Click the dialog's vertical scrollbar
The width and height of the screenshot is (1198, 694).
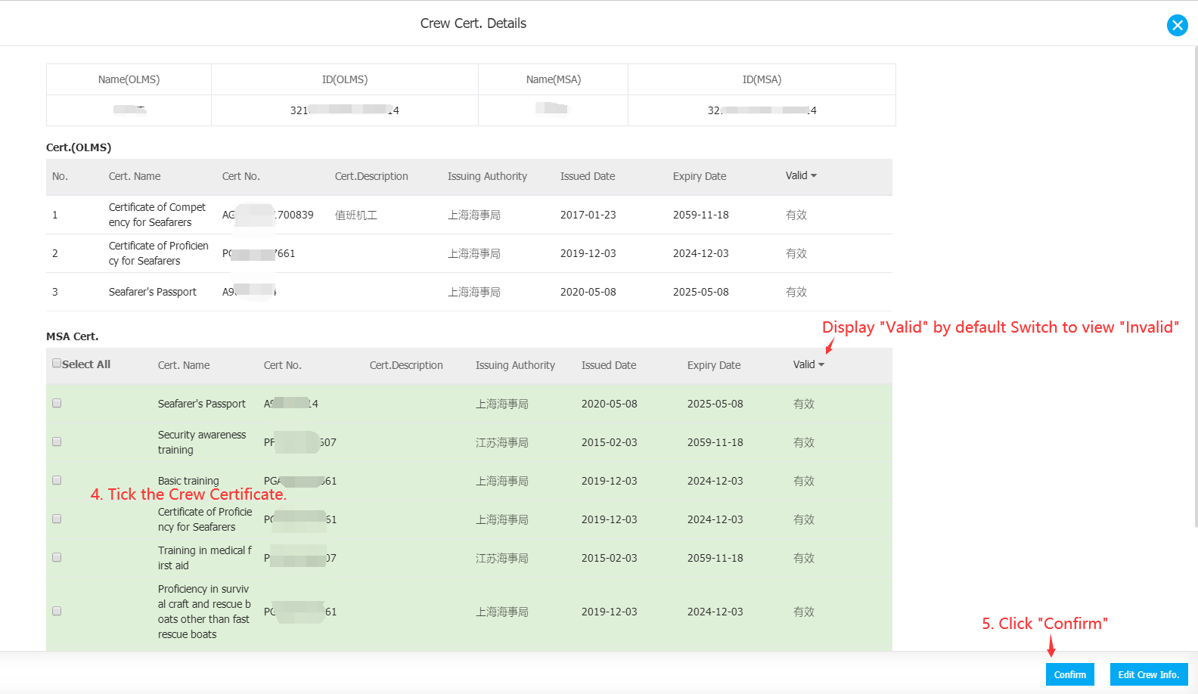pos(1195,287)
